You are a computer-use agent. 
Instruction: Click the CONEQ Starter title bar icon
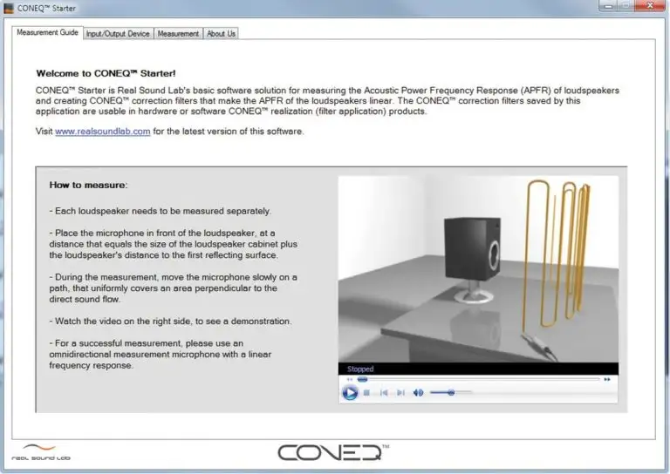[x=9, y=8]
